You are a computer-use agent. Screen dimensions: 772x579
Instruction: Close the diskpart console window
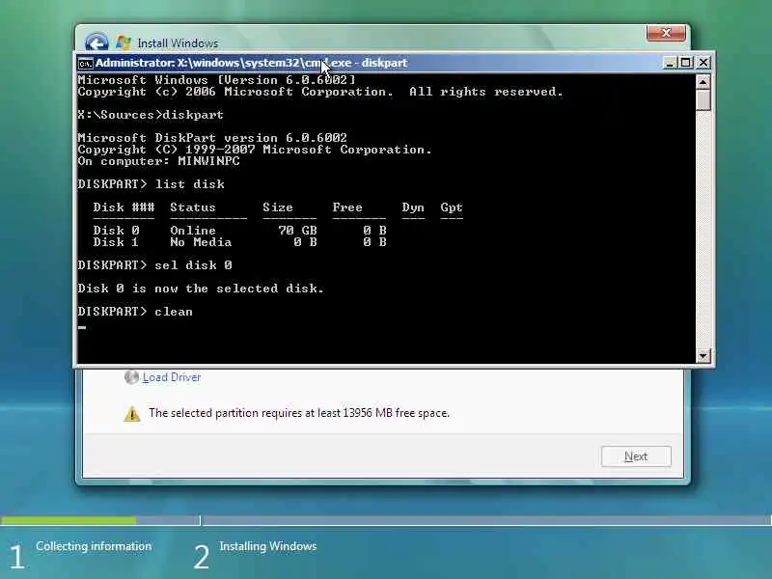[x=703, y=63]
